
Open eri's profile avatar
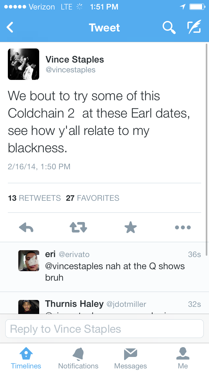click(29, 261)
